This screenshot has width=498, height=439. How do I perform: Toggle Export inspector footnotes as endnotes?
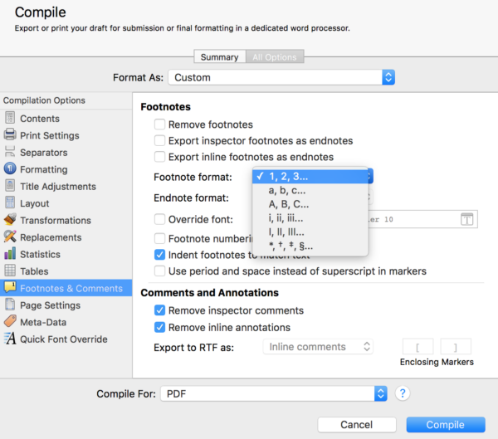(x=160, y=141)
